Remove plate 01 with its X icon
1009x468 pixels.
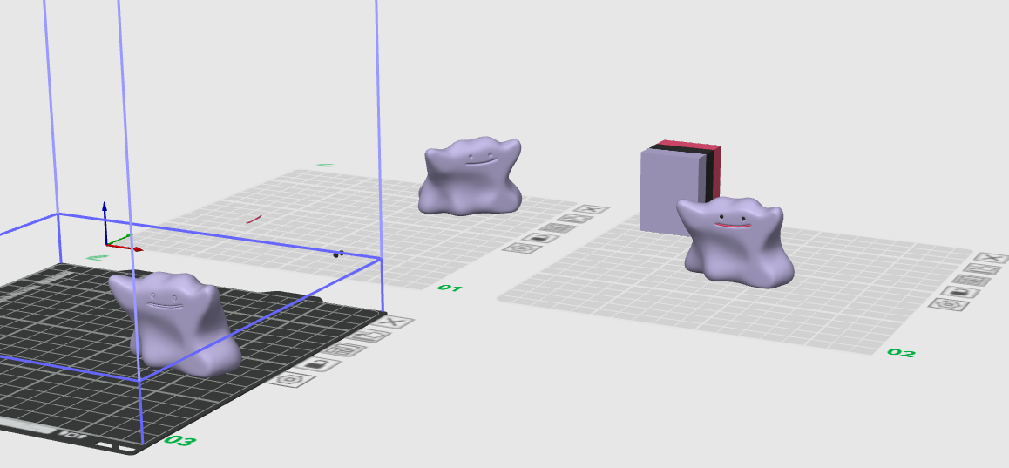(592, 210)
